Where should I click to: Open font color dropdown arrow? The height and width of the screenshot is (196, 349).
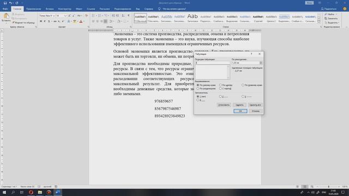pyautogui.click(x=84, y=21)
